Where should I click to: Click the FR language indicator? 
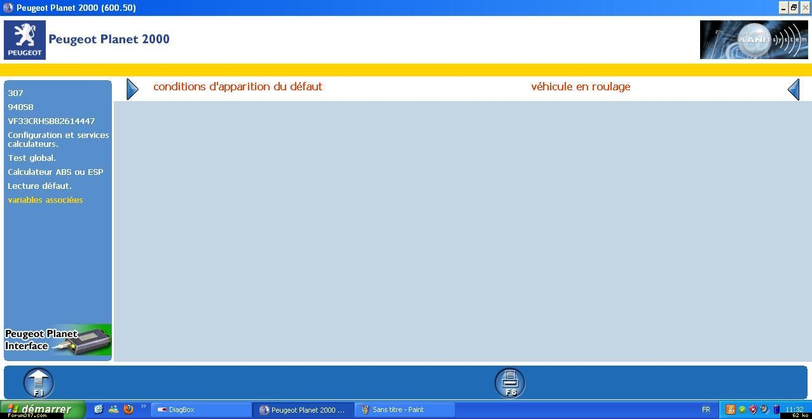[x=706, y=409]
